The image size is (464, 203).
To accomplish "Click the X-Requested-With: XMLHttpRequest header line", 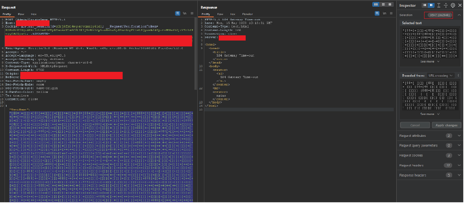I will (37, 66).
